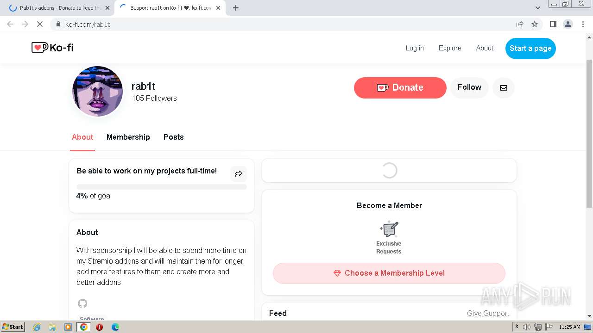Show hidden system tray icons
The height and width of the screenshot is (333, 593).
[517, 327]
